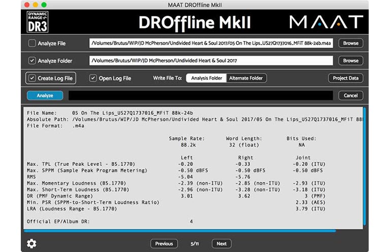Click the 'Absolute Path:' label
This screenshot has height=252, width=390.
(x=48, y=120)
